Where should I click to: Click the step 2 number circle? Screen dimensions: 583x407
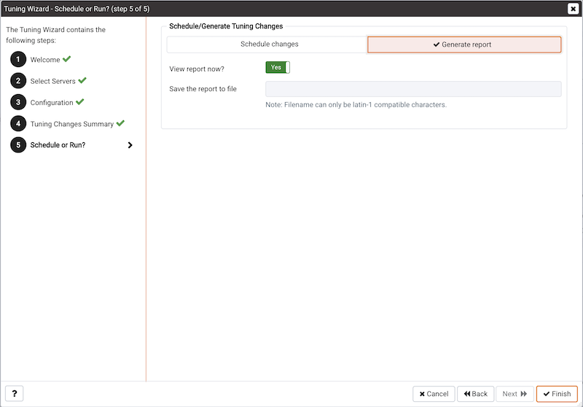click(x=18, y=81)
